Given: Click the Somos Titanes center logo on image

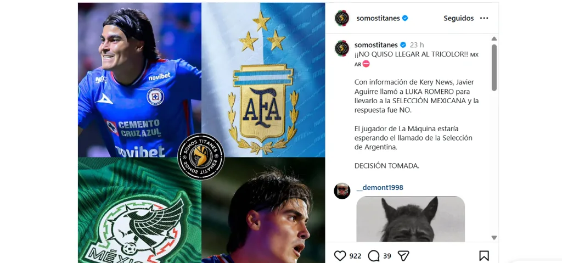Looking at the screenshot, I should [x=201, y=156].
